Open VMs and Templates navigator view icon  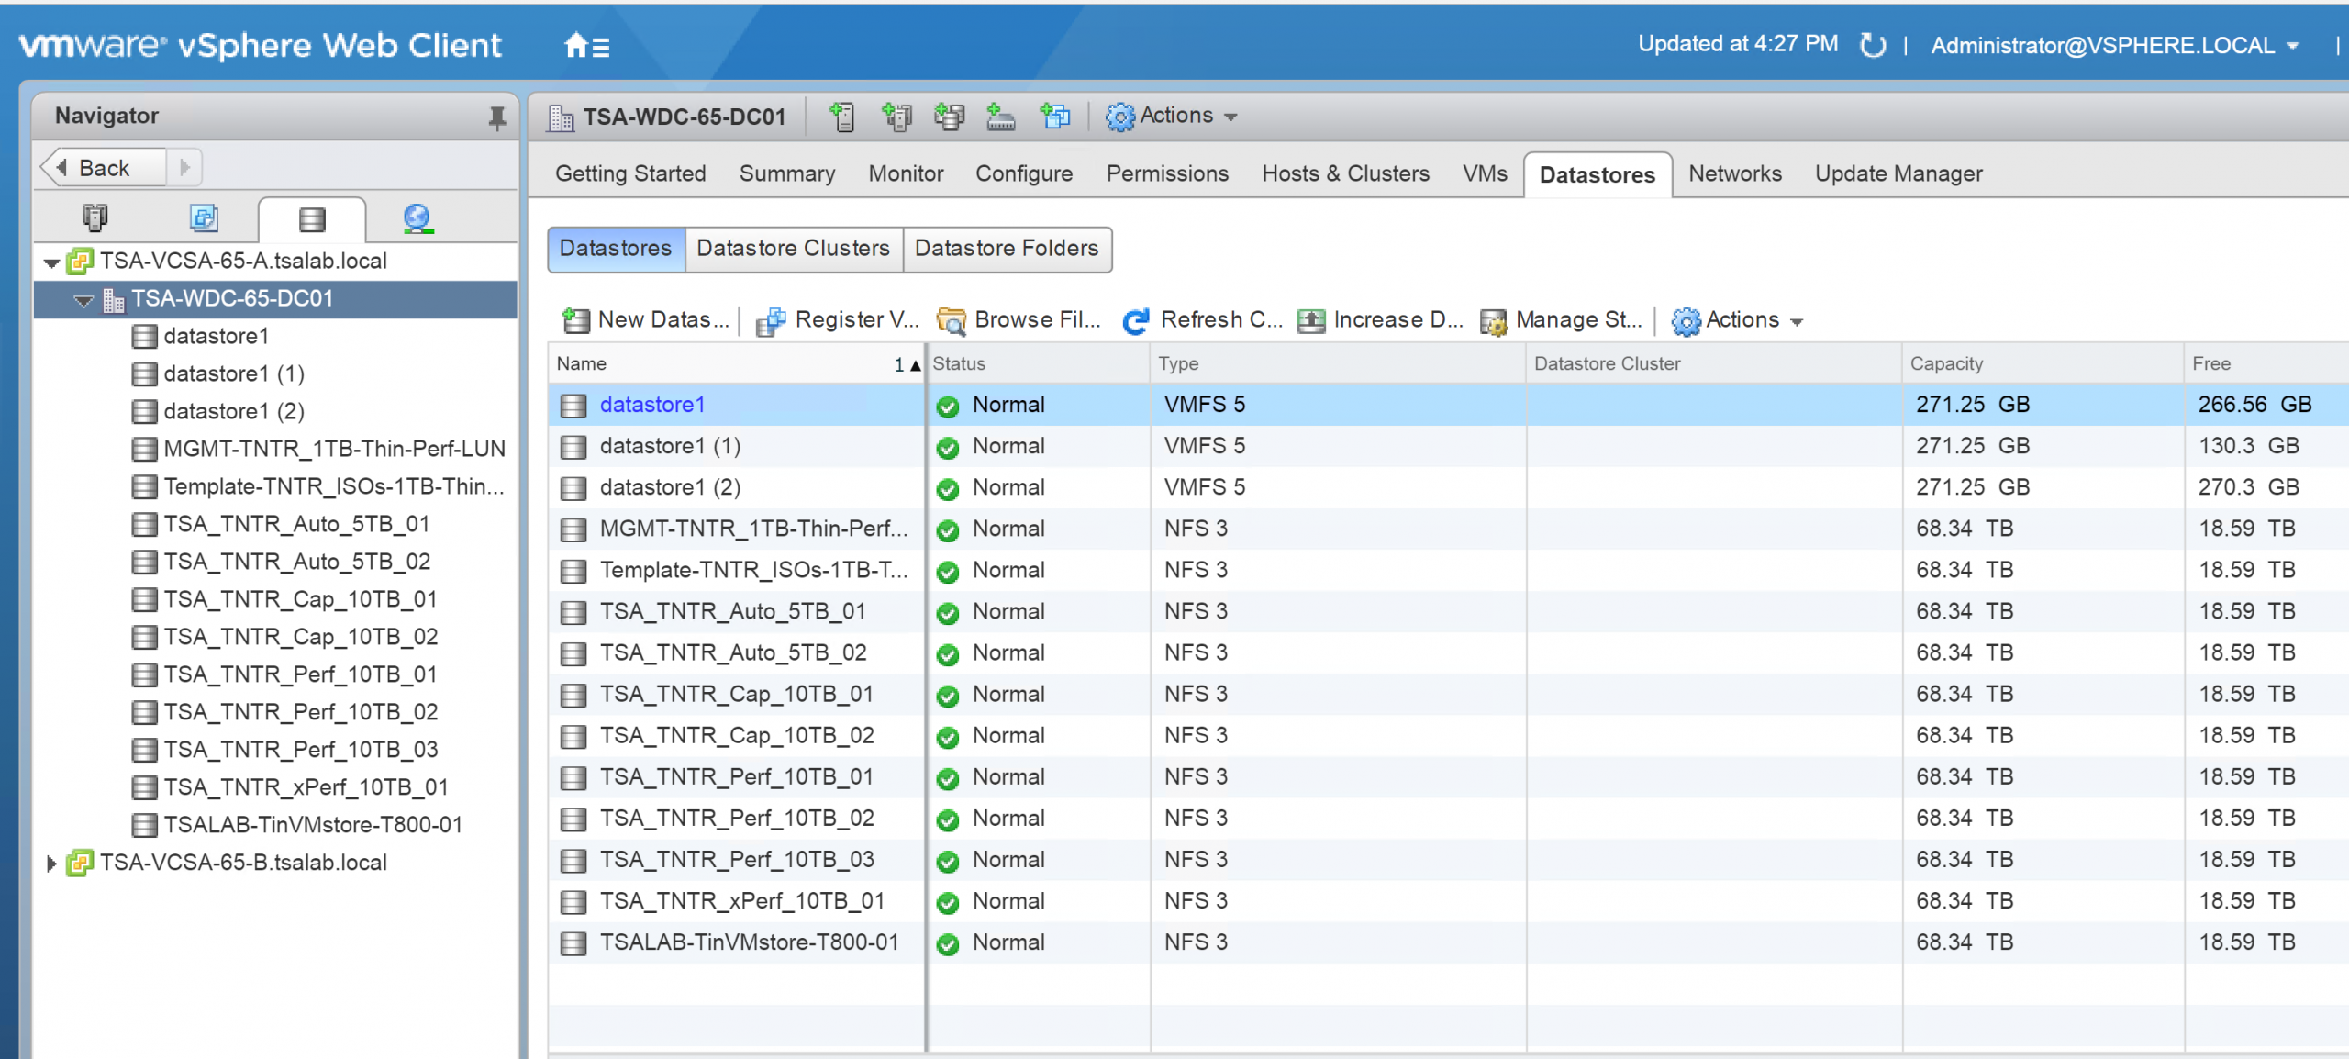pos(203,218)
